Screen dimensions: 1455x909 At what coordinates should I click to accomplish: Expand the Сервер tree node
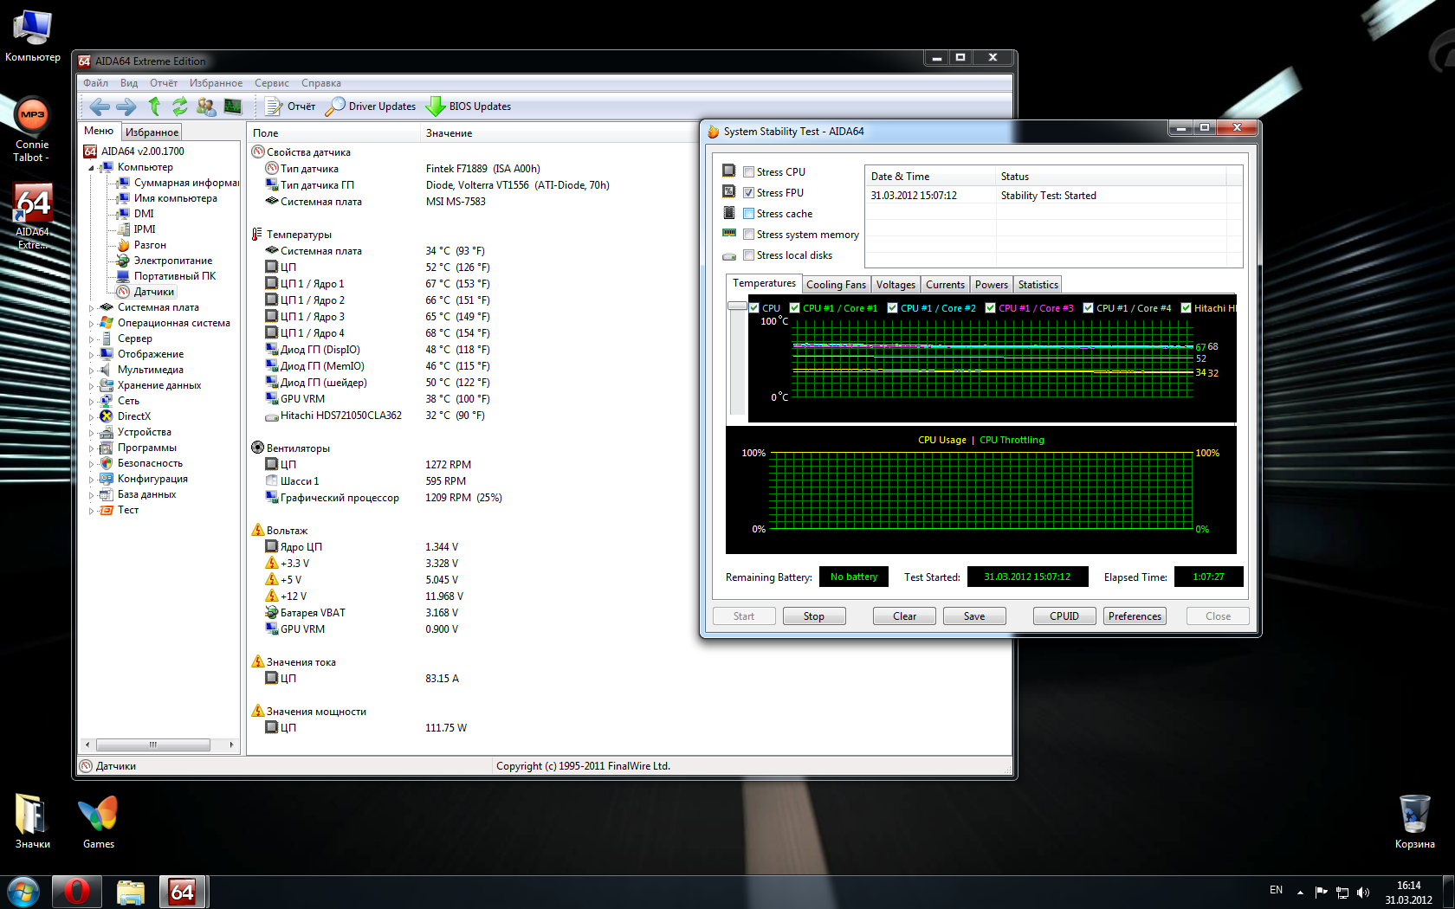pyautogui.click(x=91, y=339)
